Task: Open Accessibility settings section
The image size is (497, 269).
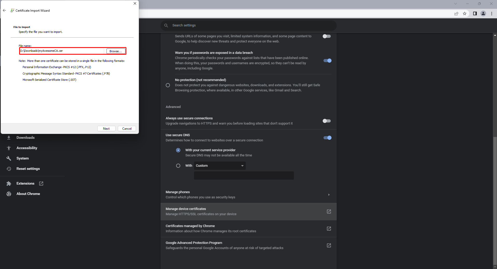Action: click(x=27, y=148)
